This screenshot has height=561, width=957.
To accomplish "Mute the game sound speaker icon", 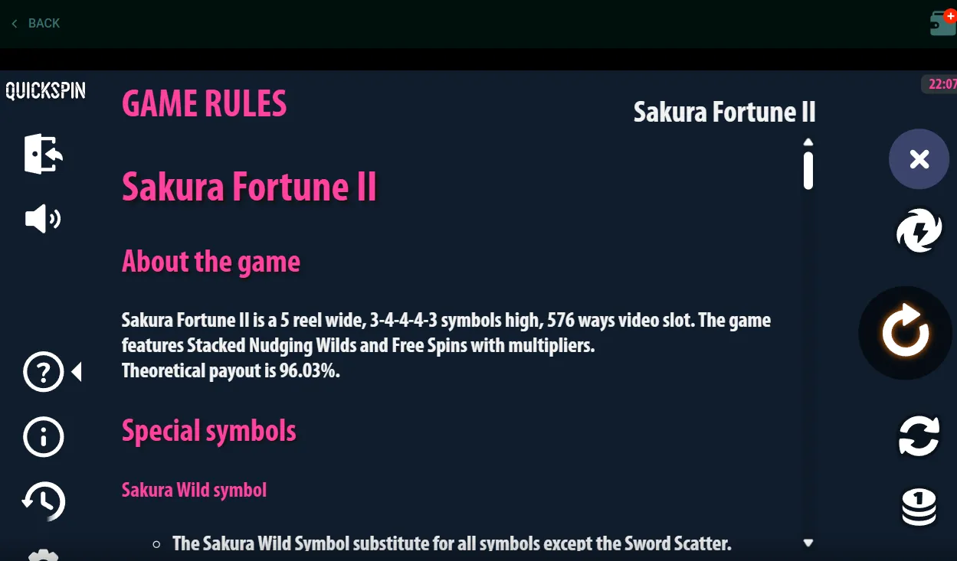I will pyautogui.click(x=43, y=220).
